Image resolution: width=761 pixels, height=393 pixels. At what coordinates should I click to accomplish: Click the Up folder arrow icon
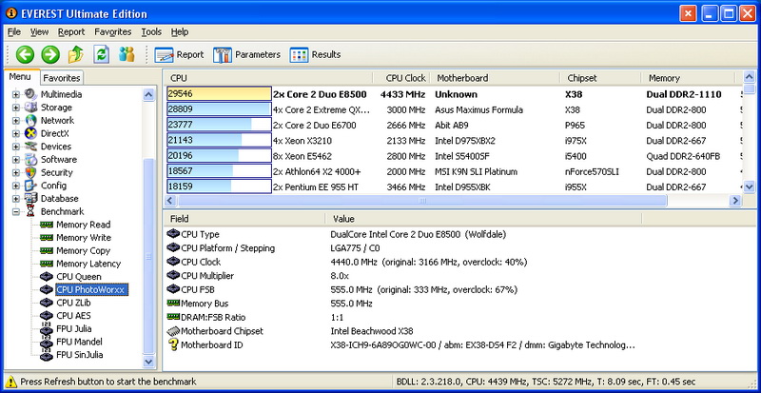click(76, 54)
